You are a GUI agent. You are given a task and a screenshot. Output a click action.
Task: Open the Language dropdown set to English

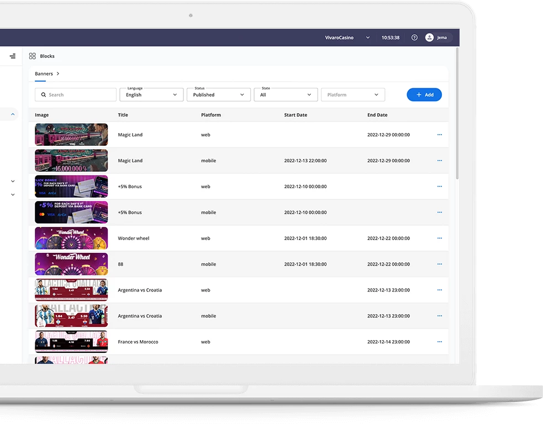pyautogui.click(x=151, y=95)
